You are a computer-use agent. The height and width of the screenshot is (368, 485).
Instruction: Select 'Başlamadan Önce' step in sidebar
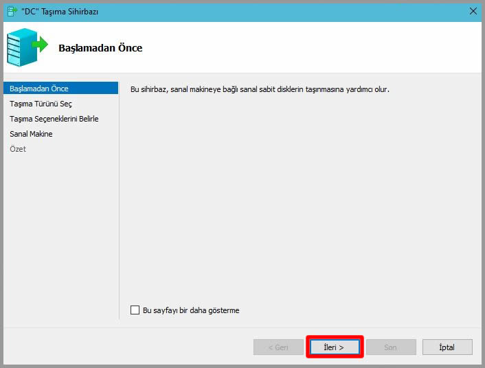39,89
